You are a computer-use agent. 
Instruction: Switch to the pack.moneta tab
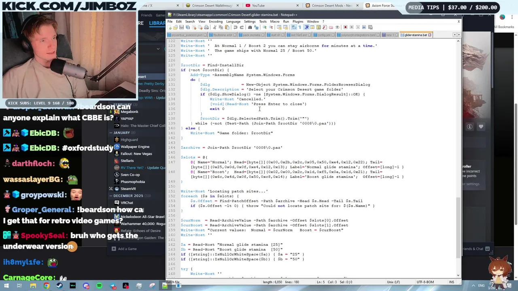tap(251, 35)
